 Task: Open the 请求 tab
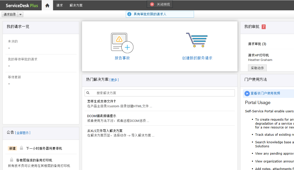60,5
